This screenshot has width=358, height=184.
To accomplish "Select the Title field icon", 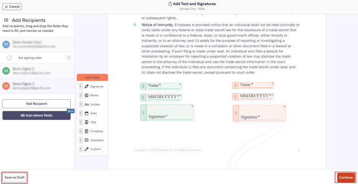I will click(87, 122).
